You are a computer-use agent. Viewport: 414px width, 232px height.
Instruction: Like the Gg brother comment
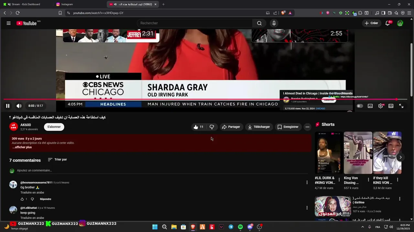(x=22, y=199)
